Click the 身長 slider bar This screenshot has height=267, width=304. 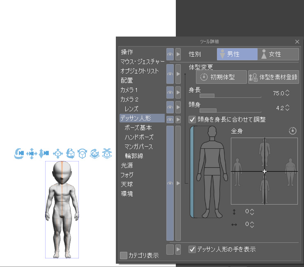coord(230,96)
